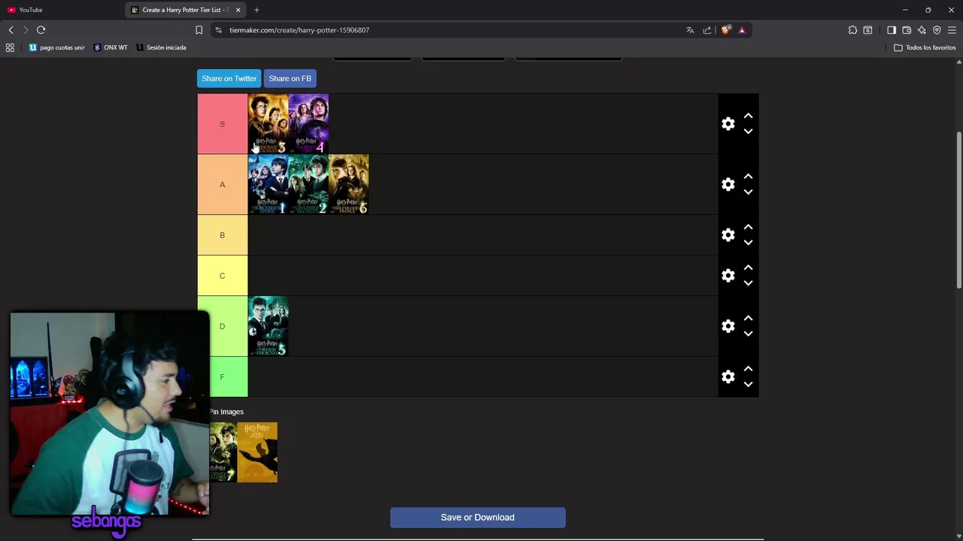
Task: Click the Share on Twitter button
Action: (229, 78)
